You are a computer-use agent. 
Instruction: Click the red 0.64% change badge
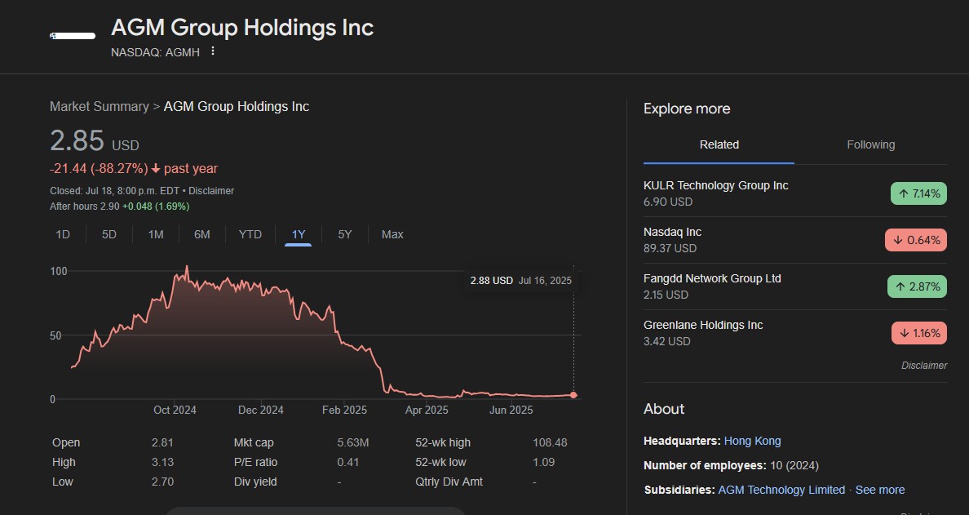click(916, 240)
